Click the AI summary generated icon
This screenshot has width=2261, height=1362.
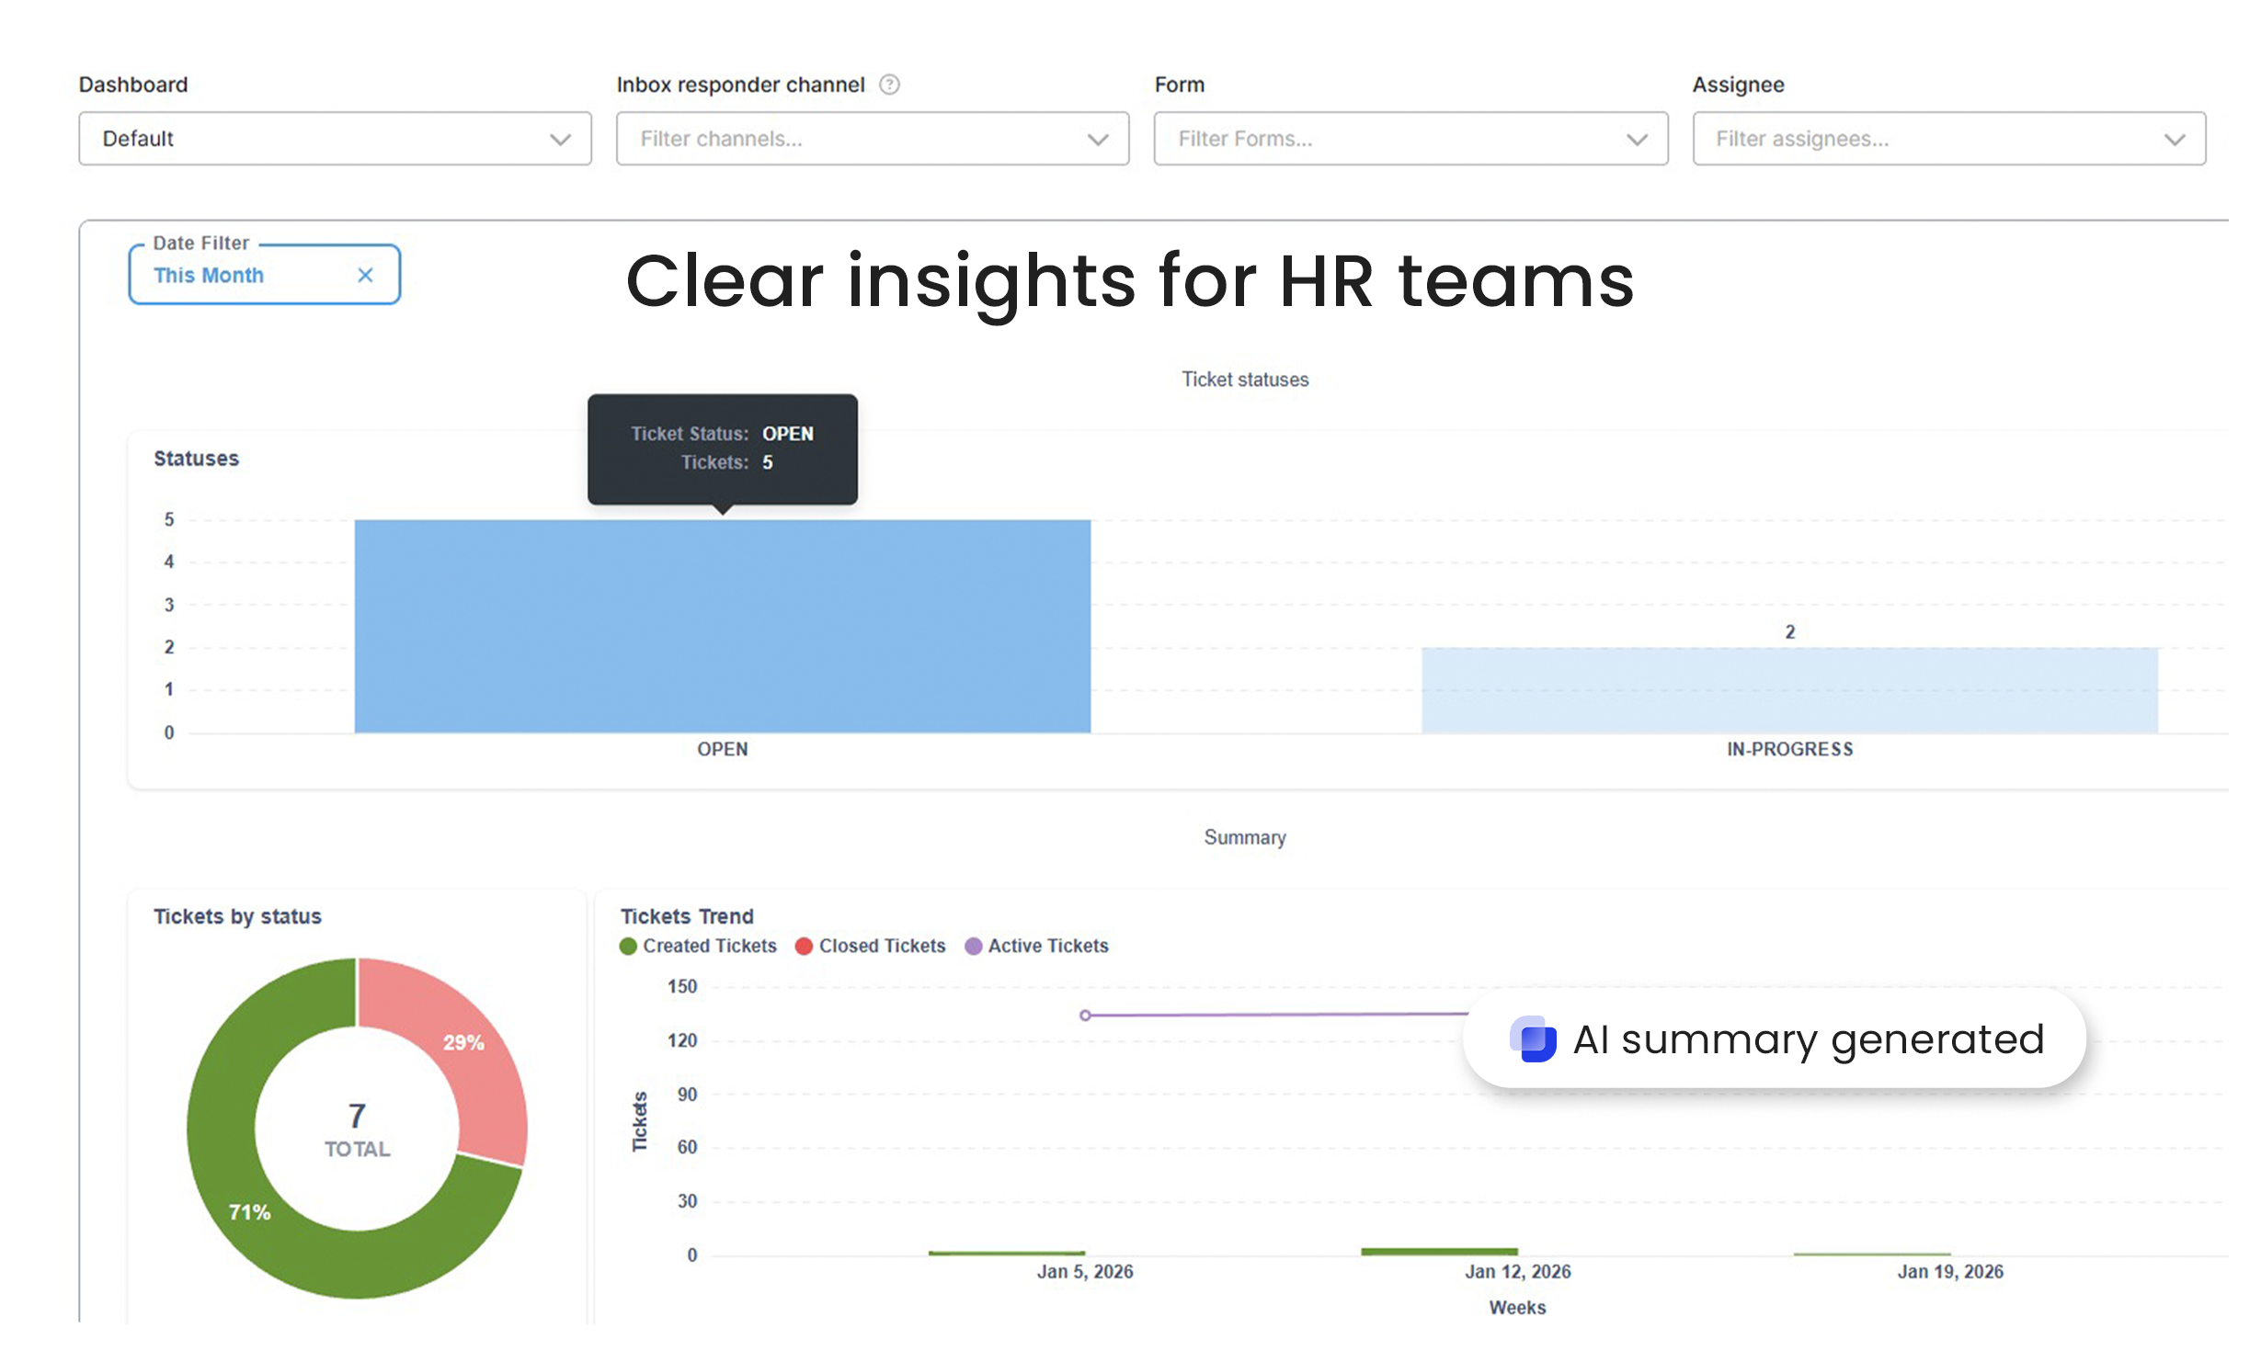click(1533, 1039)
